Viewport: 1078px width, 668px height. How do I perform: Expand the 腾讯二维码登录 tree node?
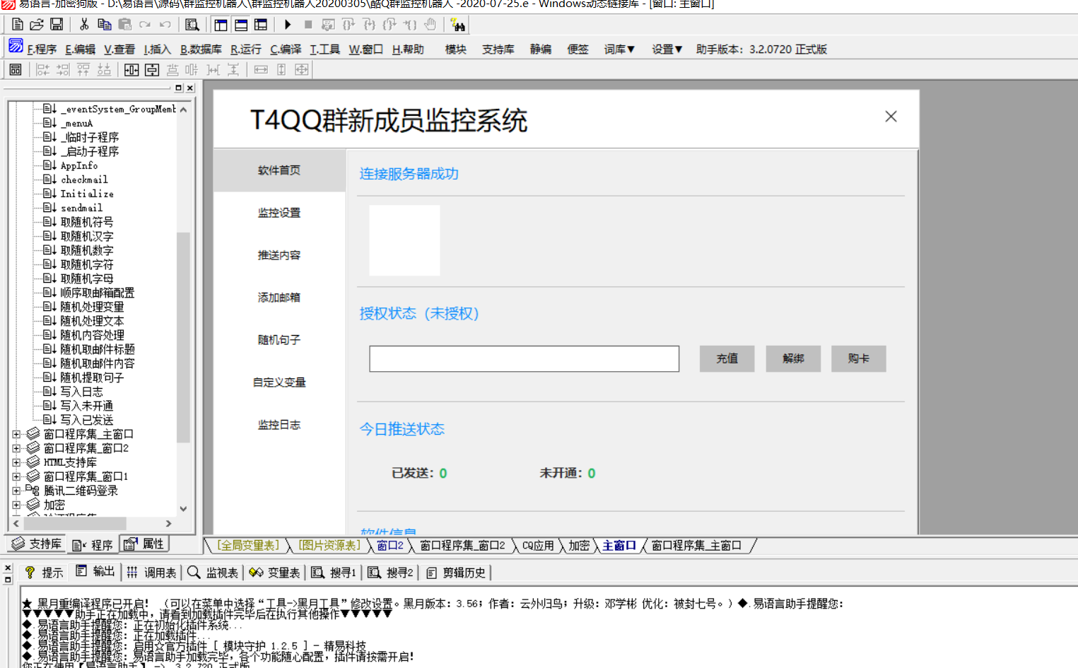pyautogui.click(x=16, y=491)
